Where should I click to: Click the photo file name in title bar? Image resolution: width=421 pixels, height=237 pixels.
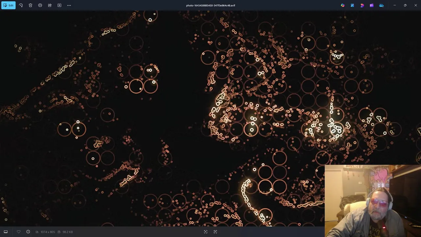tap(210, 5)
